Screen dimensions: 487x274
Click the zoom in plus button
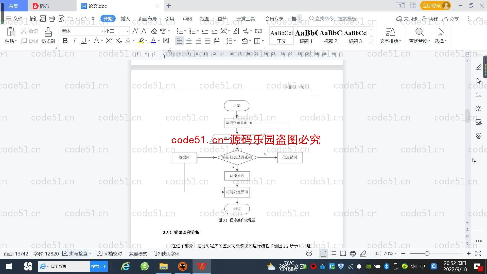click(468, 253)
